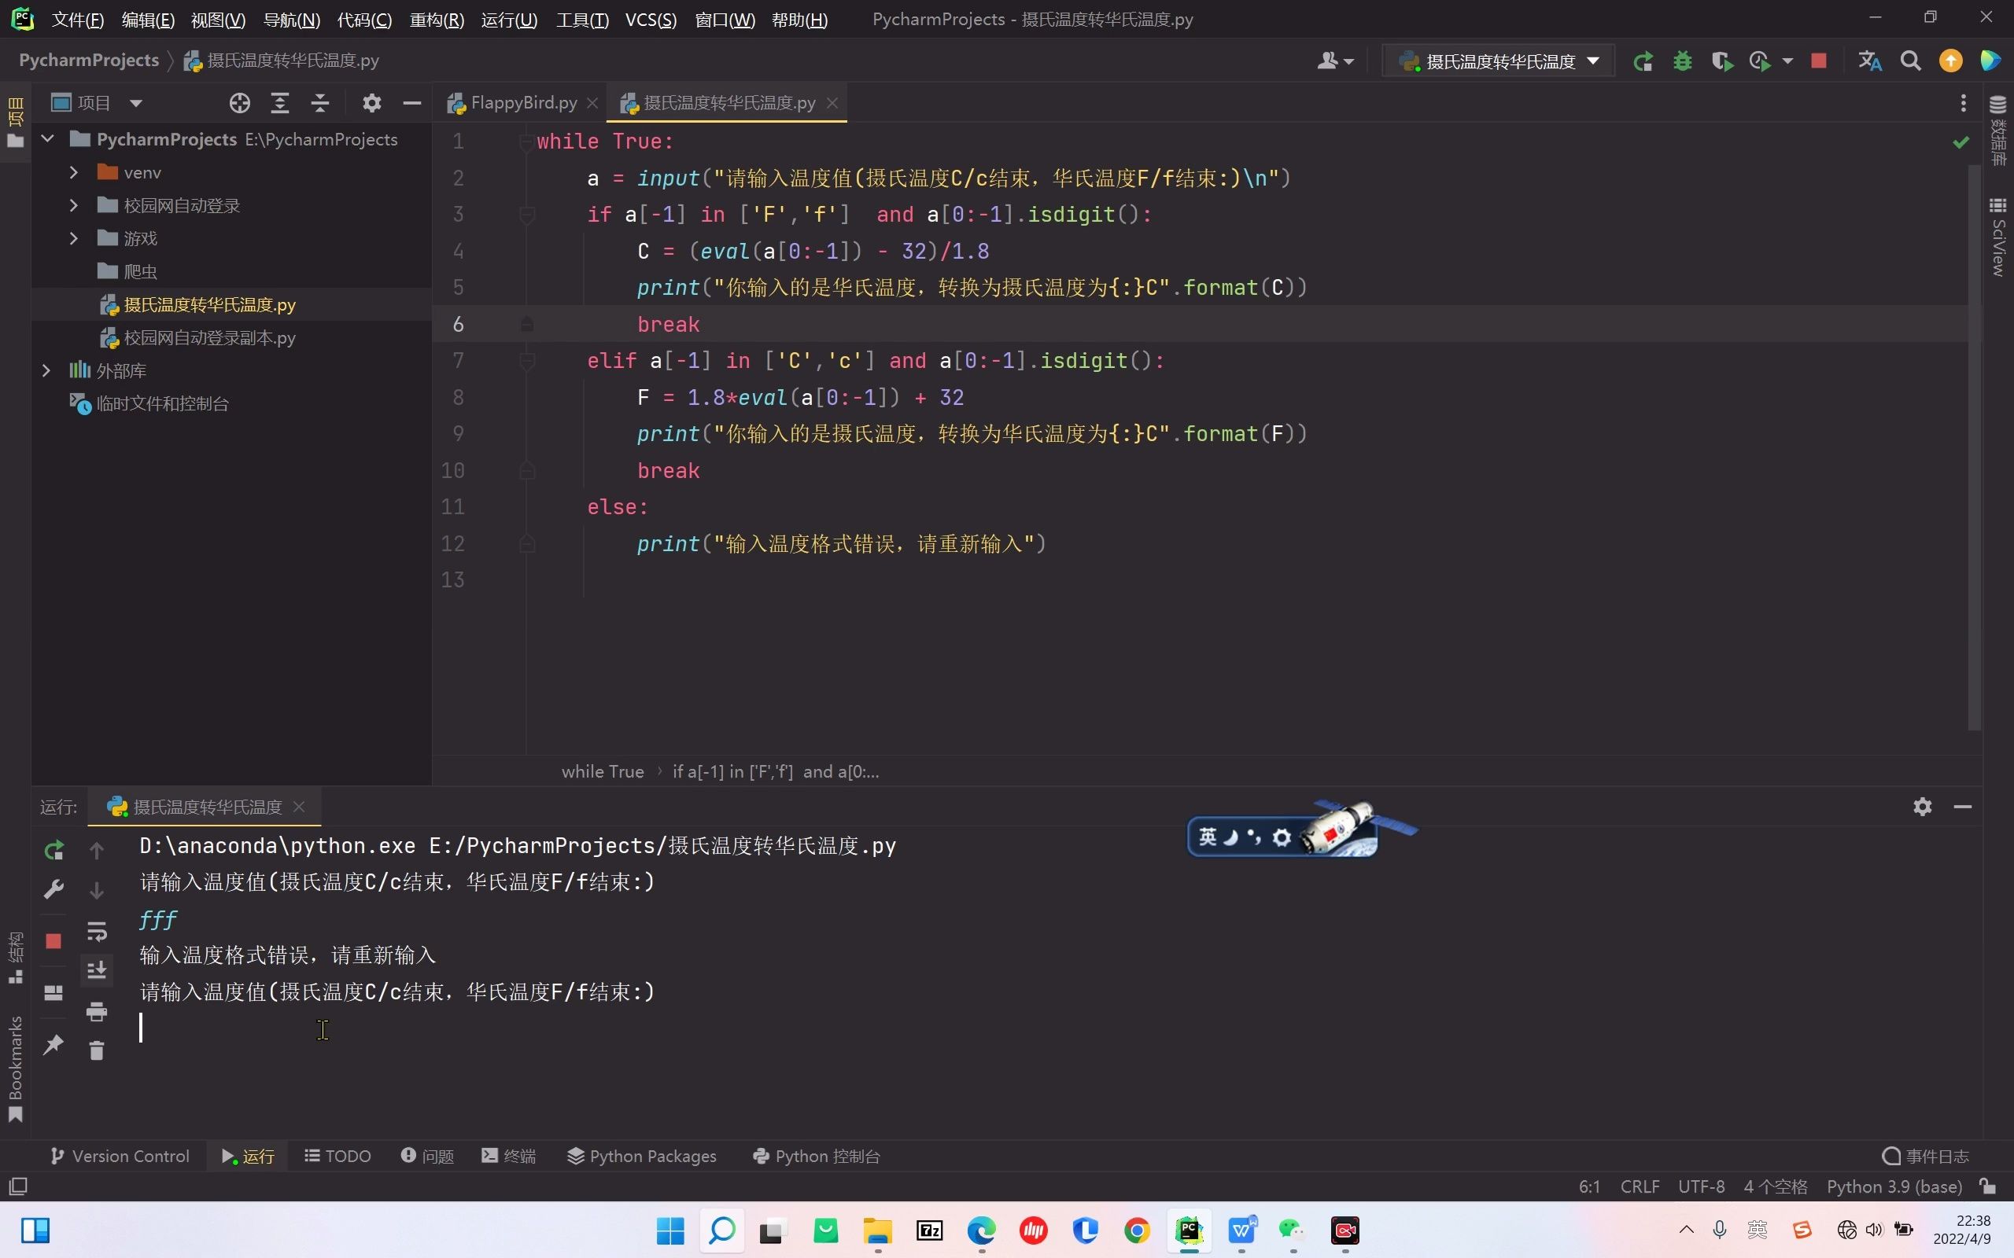Click the Run (rerun) icon in top toolbar
This screenshot has width=2014, height=1258.
(1643, 61)
